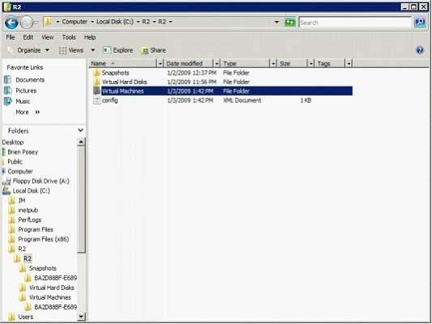This screenshot has width=432, height=324.
Task: Open the Date modified column dropdown arrow
Action: pyautogui.click(x=217, y=64)
